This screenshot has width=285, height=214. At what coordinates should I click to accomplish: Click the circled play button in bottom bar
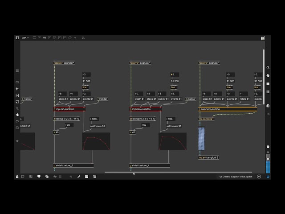259,177
